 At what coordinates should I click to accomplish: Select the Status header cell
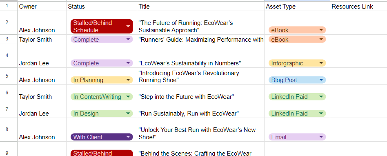tap(102, 7)
